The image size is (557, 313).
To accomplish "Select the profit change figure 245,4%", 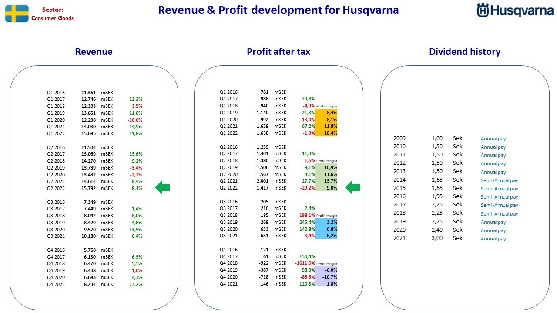I will (307, 222).
